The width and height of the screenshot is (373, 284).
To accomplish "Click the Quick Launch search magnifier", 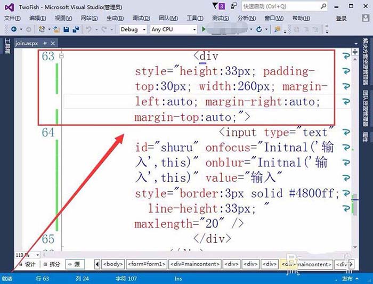I will (323, 6).
